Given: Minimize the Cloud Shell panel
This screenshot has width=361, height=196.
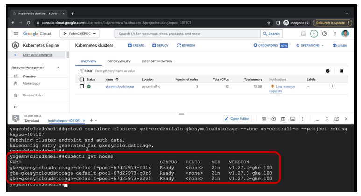Looking at the screenshot, I should point(317,119).
